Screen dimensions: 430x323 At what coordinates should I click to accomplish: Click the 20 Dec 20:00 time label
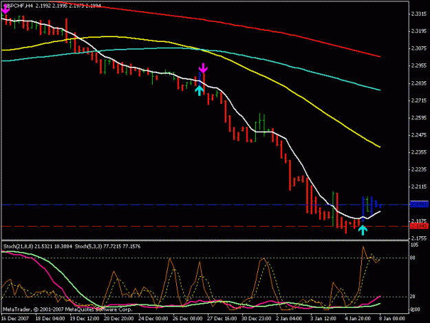tap(119, 319)
